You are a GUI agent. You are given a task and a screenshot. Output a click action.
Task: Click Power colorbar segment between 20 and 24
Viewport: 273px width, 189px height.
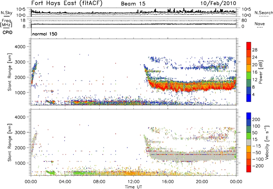[x=249, y=61]
